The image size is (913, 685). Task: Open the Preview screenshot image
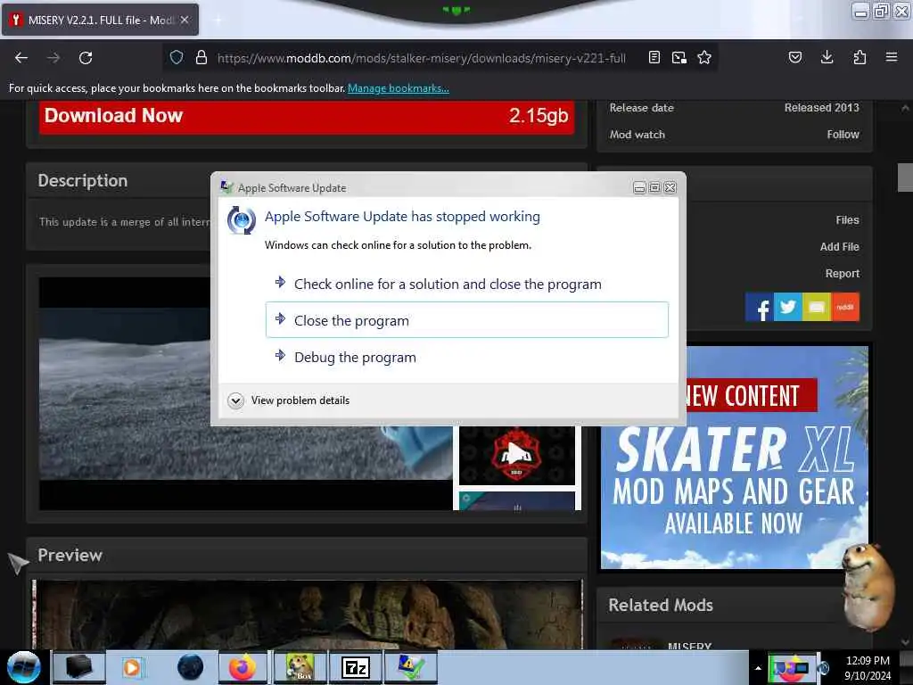(x=308, y=615)
